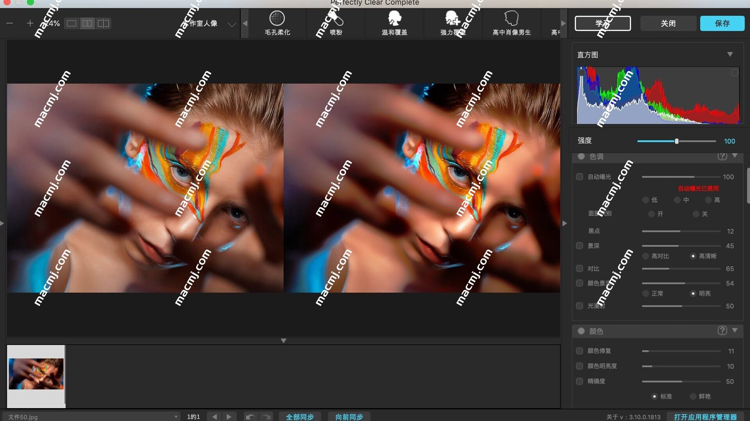Image resolution: width=750 pixels, height=421 pixels.
Task: Enable the 对比 checkbox
Action: (580, 268)
